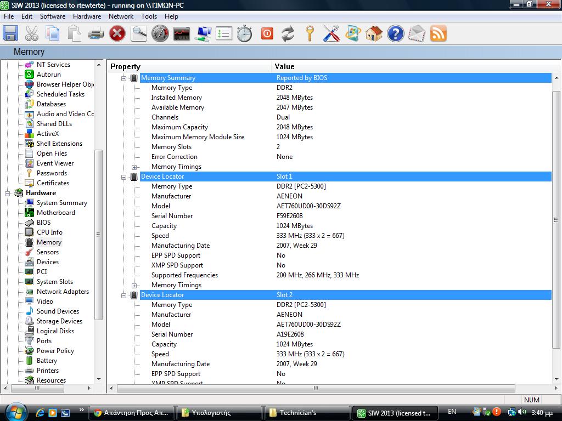Viewport: 562px width, 421px height.
Task: Click the Serial Number F59E2608 row
Action: click(x=346, y=216)
